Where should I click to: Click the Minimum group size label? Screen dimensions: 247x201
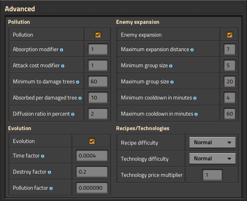[x=144, y=66]
